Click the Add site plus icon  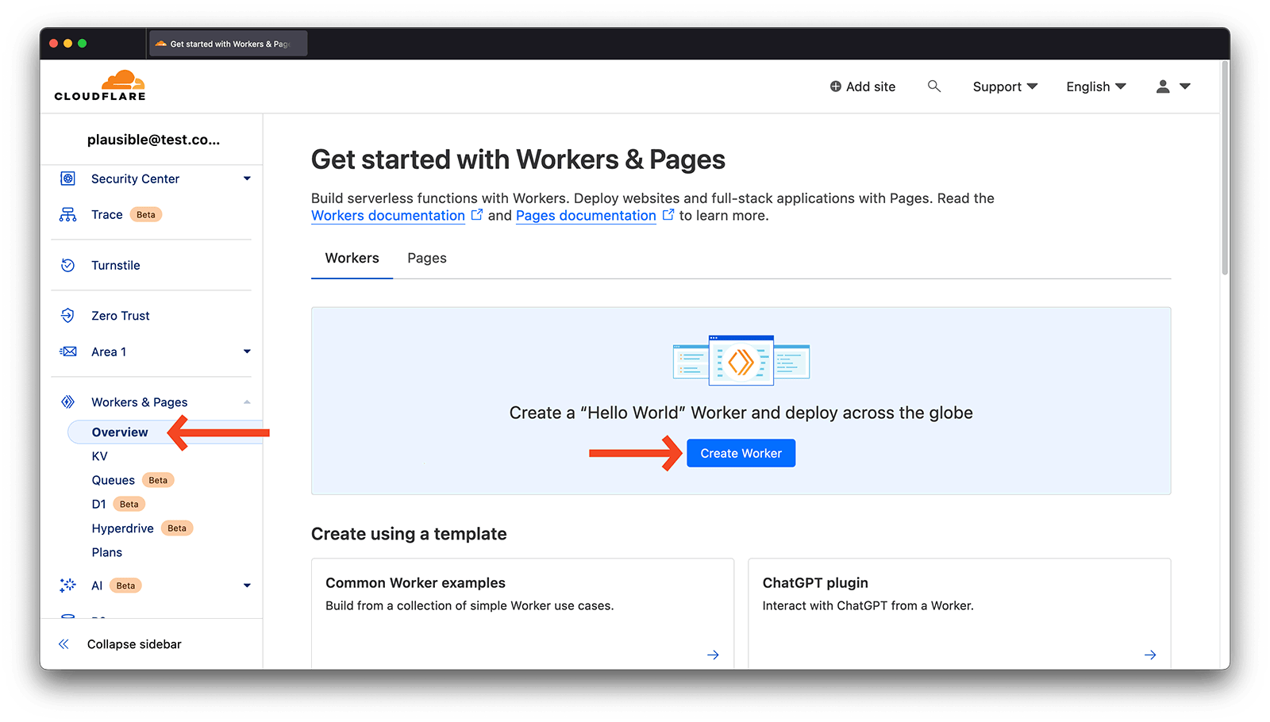pyautogui.click(x=836, y=86)
